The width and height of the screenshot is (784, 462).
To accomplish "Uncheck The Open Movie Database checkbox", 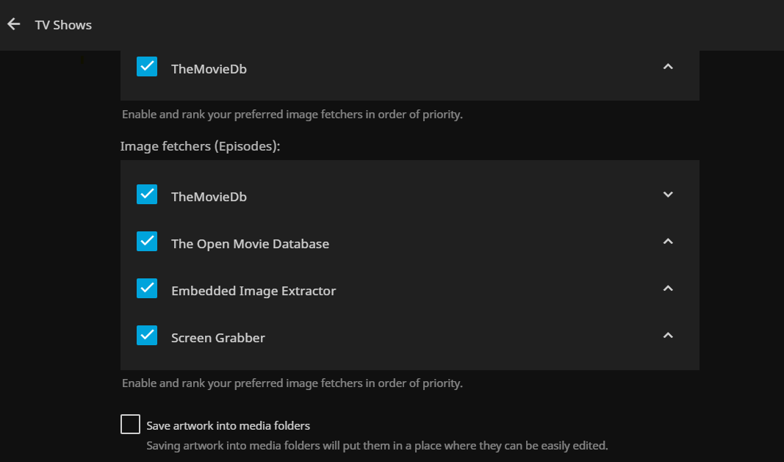I will 147,242.
